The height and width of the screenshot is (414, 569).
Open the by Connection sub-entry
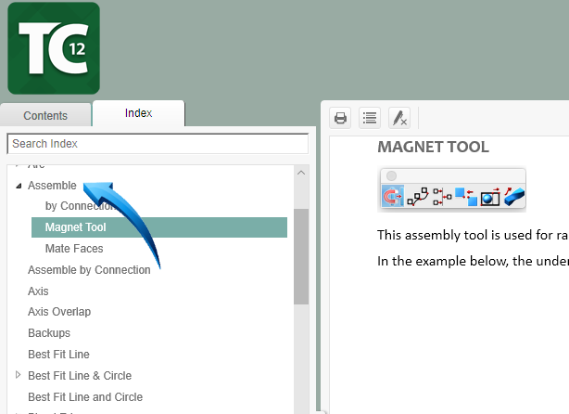80,206
